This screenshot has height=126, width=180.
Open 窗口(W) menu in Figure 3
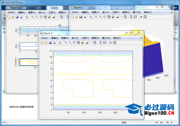click(106, 38)
